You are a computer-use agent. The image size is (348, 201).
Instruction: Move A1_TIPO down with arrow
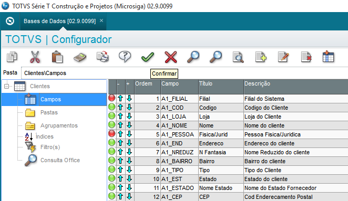click(129, 170)
